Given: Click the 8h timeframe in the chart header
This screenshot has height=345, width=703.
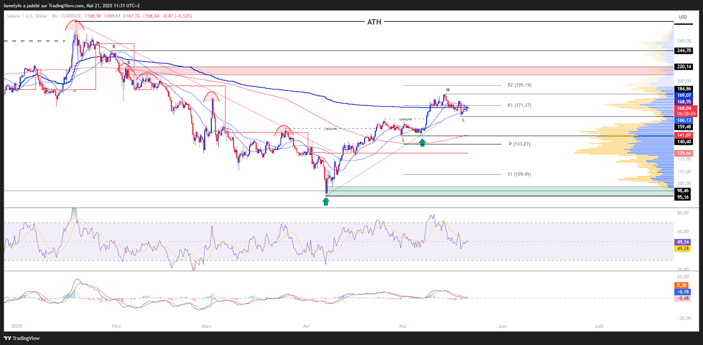Looking at the screenshot, I should [54, 16].
